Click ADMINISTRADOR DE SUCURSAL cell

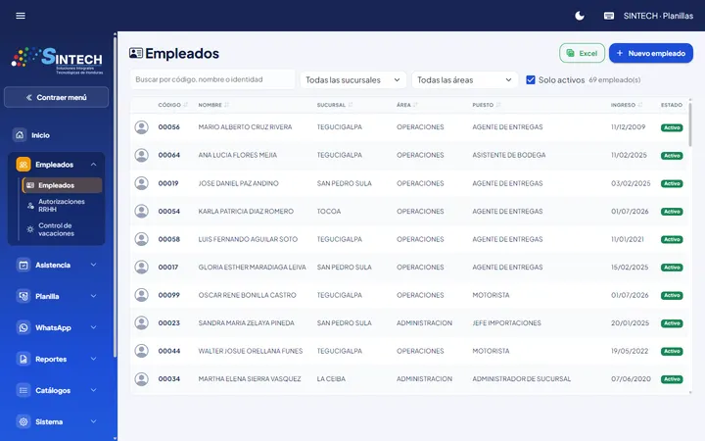point(521,379)
